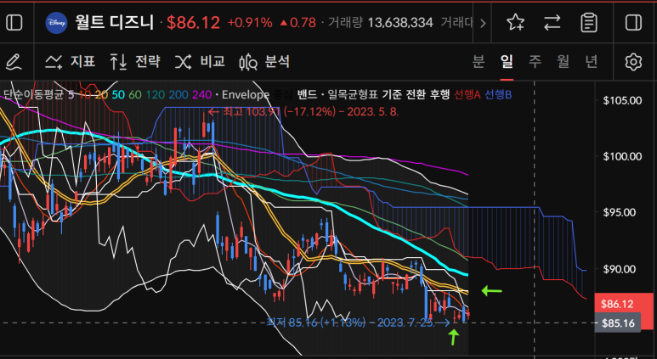Image resolution: width=657 pixels, height=359 pixels.
Task: Open chart settings gear icon
Action: (x=633, y=62)
